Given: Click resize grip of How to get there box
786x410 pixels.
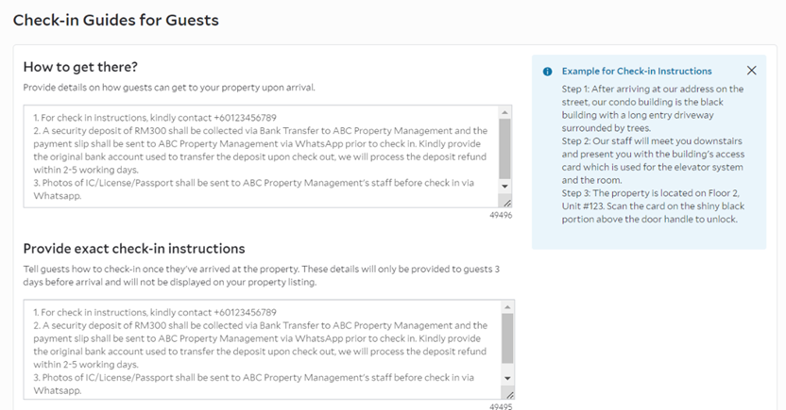Looking at the screenshot, I should pos(506,203).
